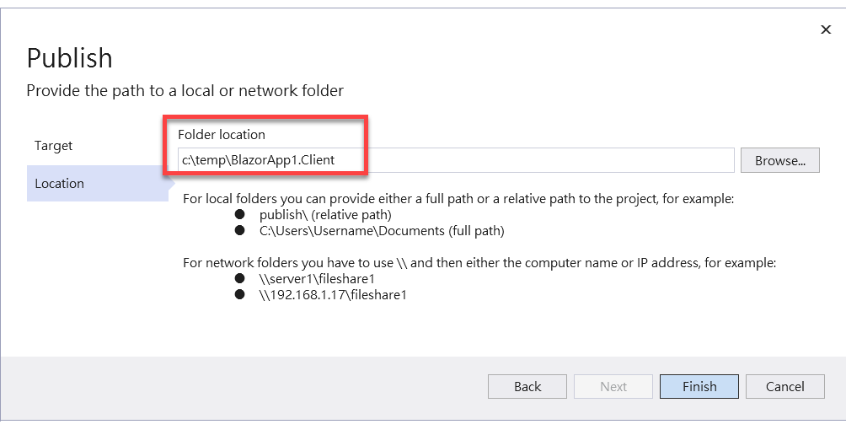Click the 'For network folders' instruction line
The height and width of the screenshot is (435, 846).
pos(479,263)
